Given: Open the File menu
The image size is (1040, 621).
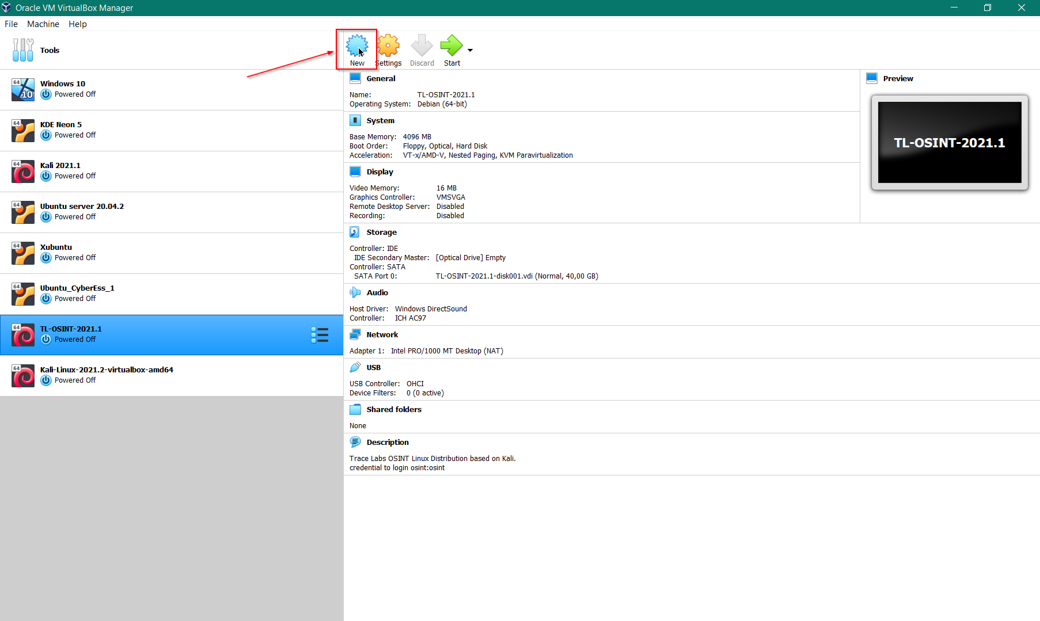Looking at the screenshot, I should pyautogui.click(x=11, y=24).
